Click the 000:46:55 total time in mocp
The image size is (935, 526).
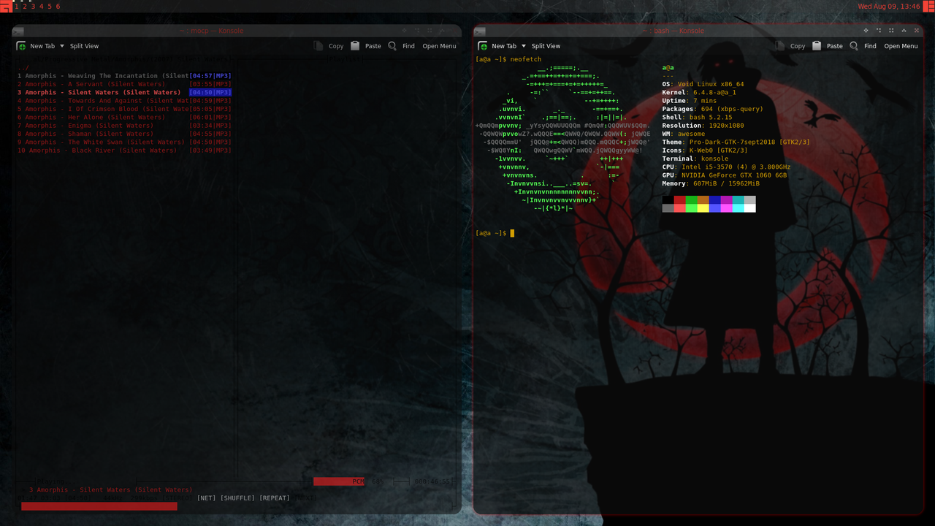pyautogui.click(x=433, y=481)
